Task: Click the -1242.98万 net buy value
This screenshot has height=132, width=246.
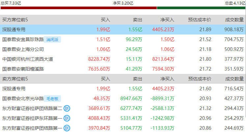Action: point(162,118)
